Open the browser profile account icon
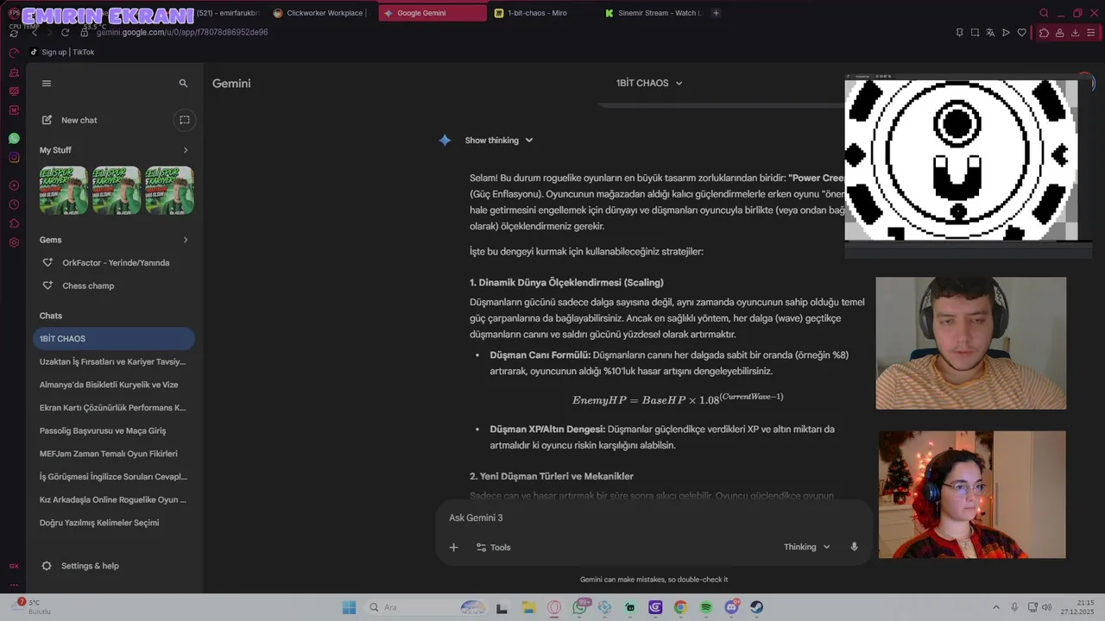The height and width of the screenshot is (621, 1105). pos(1059,33)
